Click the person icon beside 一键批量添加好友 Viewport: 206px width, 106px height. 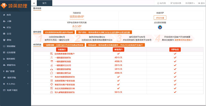click(x=51, y=58)
